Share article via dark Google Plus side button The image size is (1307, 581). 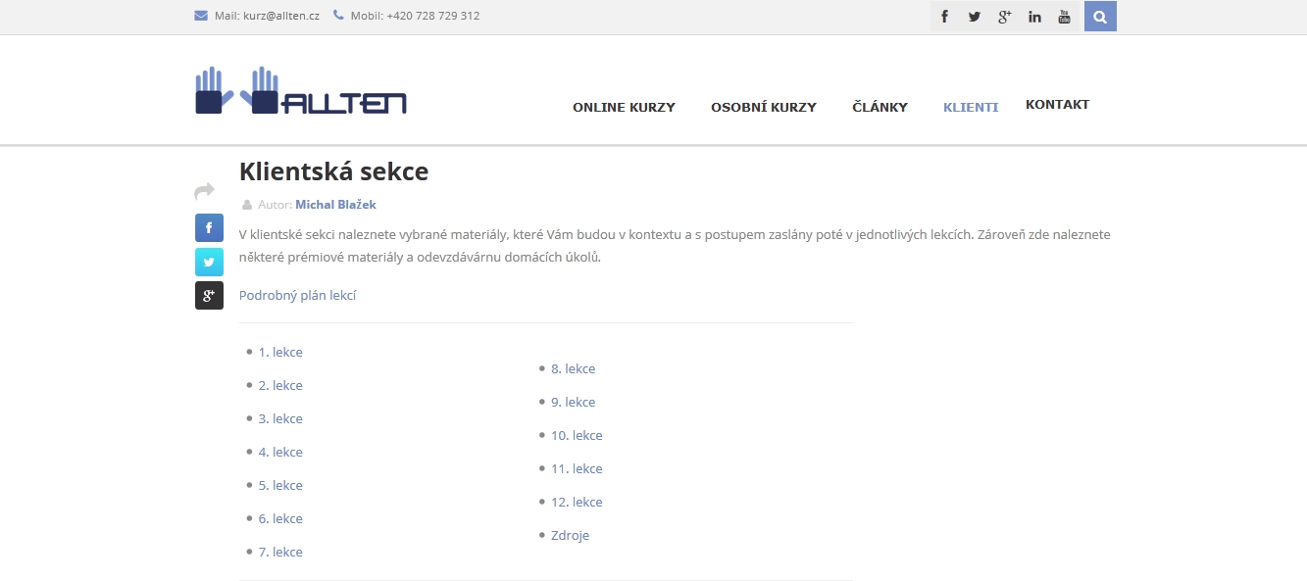[x=209, y=295]
